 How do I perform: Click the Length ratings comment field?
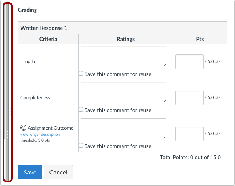click(123, 56)
